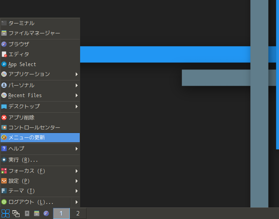The width and height of the screenshot is (279, 219).
Task: Select アプリ削除 menu item
Action: coord(40,117)
